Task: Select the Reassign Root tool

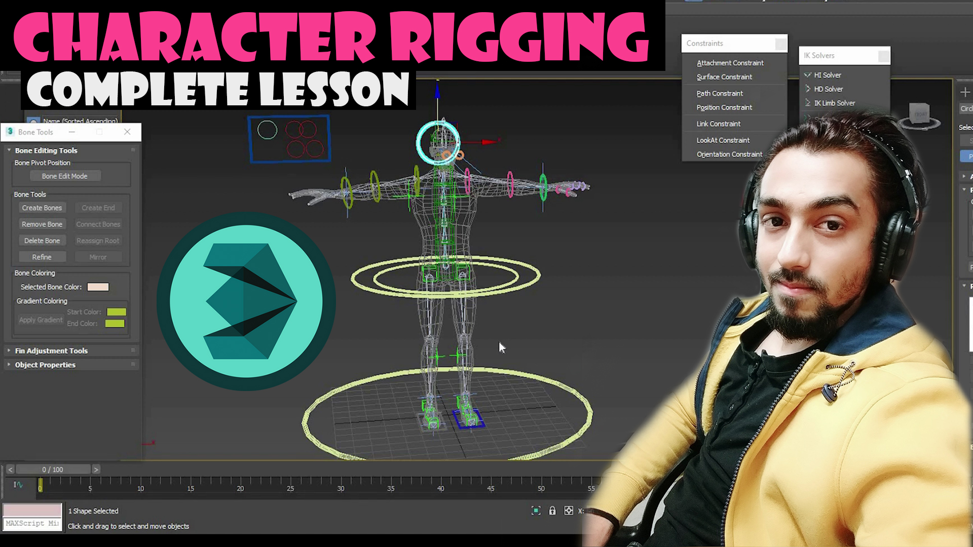Action: pyautogui.click(x=98, y=241)
